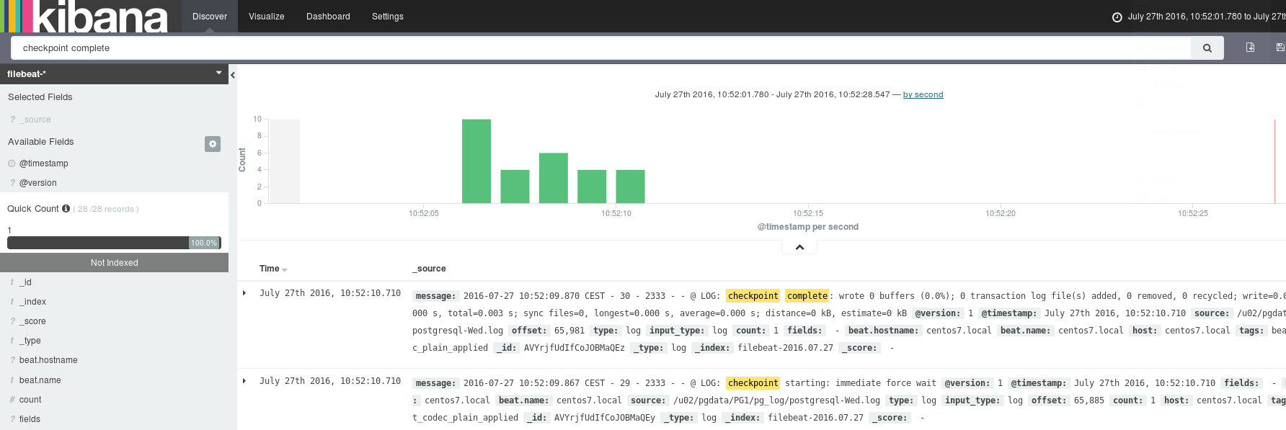The height and width of the screenshot is (430, 1286).
Task: Click the time range in top bar
Action: point(1206,17)
